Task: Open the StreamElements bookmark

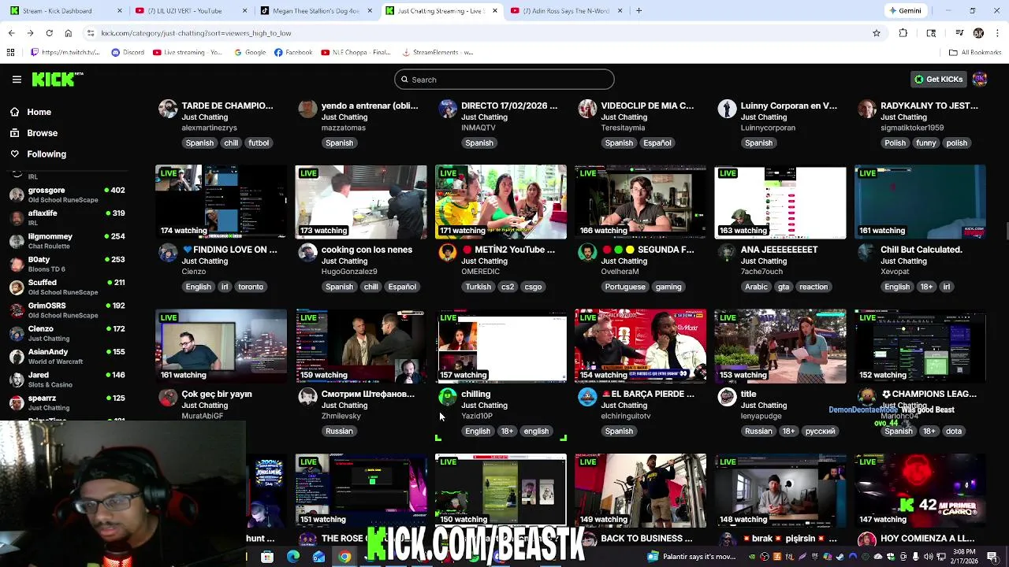Action: 437,53
